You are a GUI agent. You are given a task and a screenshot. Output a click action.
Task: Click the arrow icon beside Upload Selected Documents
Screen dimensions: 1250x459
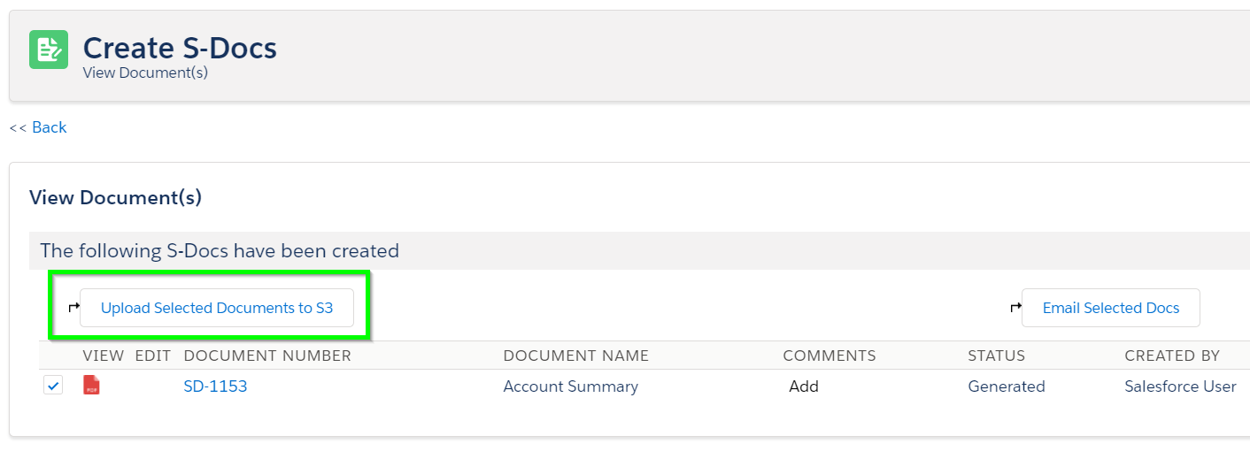tap(73, 308)
